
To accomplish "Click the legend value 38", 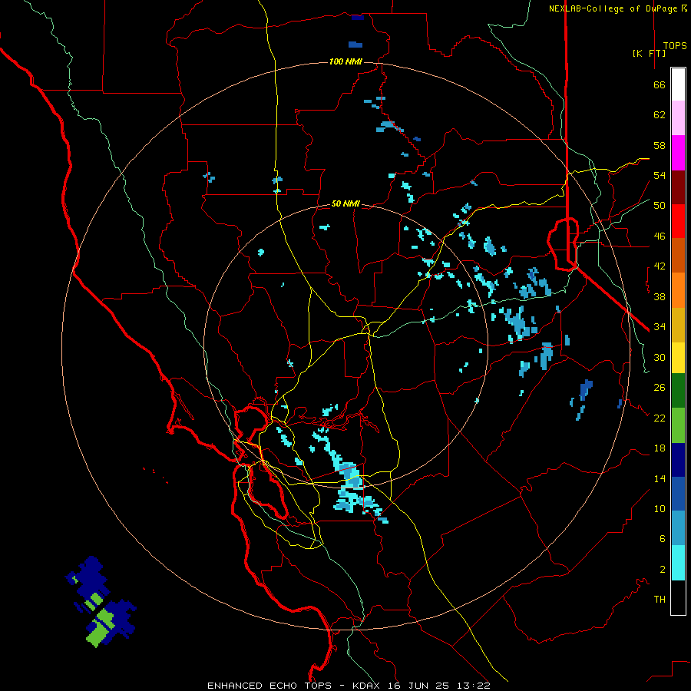I will 660,296.
